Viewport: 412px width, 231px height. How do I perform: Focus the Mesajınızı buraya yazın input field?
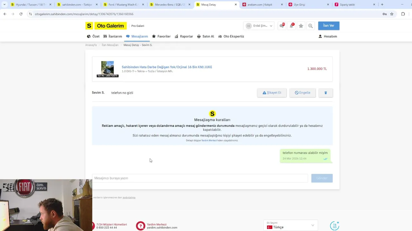click(x=200, y=178)
